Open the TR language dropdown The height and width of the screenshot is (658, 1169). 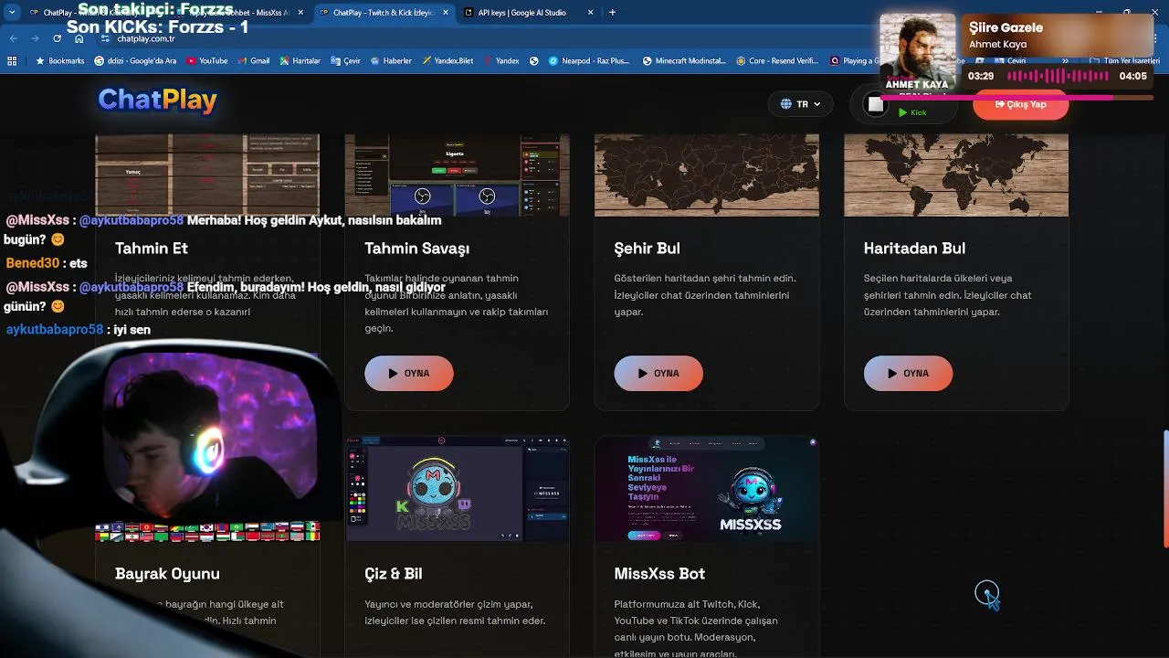[800, 104]
